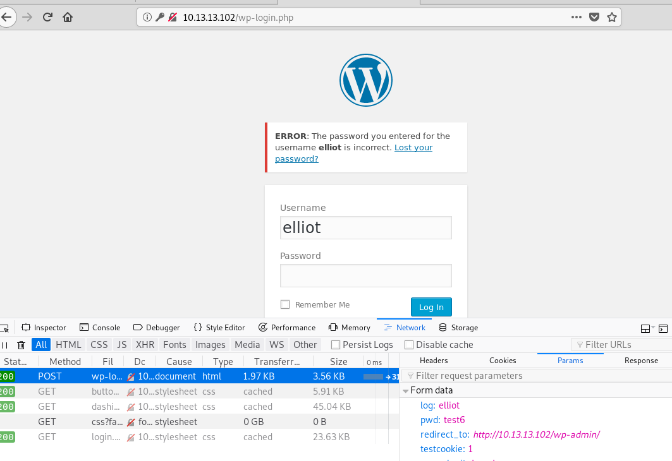
Task: Filter requests by WS
Action: point(276,345)
